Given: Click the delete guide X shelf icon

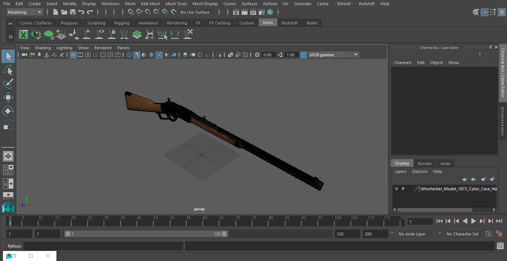Looking at the screenshot, I should coord(188,34).
